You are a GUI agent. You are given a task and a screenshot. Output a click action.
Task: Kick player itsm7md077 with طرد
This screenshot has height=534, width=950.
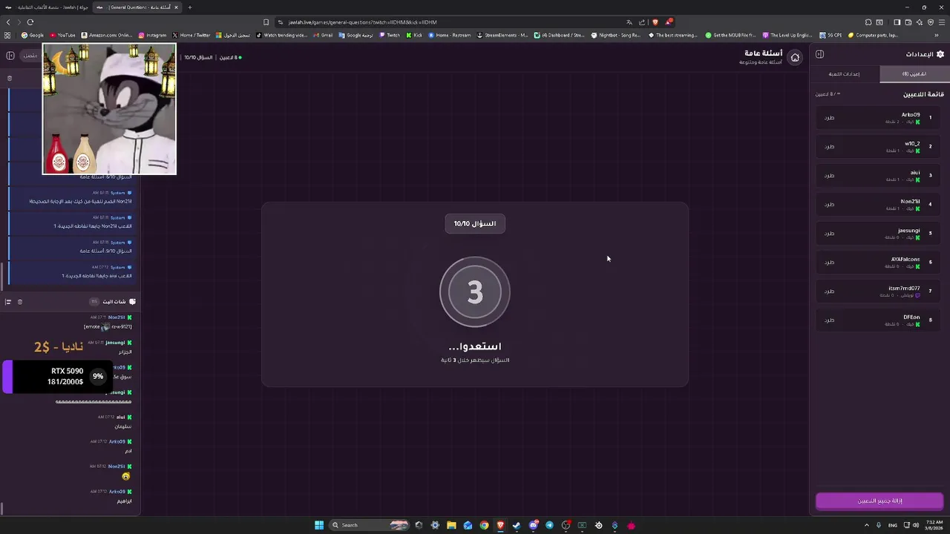point(829,291)
